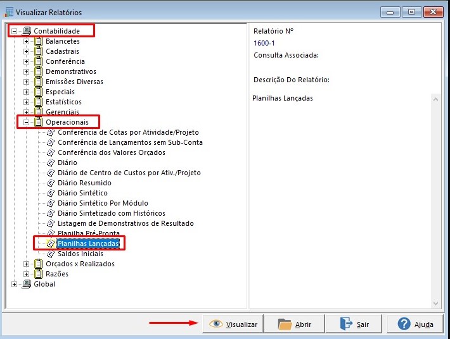The image size is (450, 339).
Task: Click the Abrir button
Action: pyautogui.click(x=294, y=324)
